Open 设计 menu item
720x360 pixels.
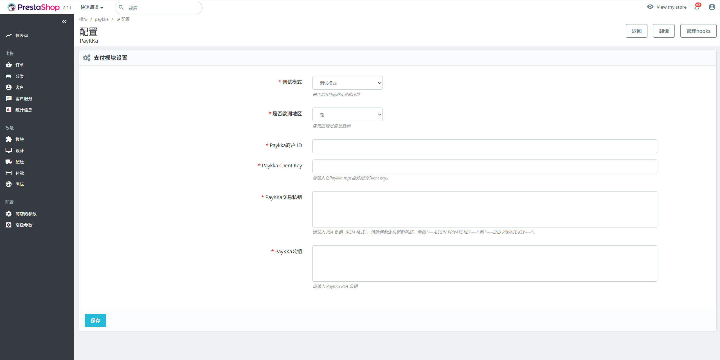pos(20,151)
